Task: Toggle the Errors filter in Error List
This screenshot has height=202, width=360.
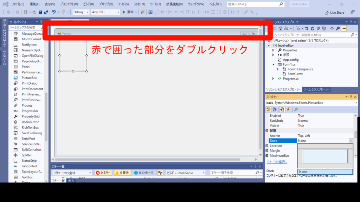Action: pos(103,173)
